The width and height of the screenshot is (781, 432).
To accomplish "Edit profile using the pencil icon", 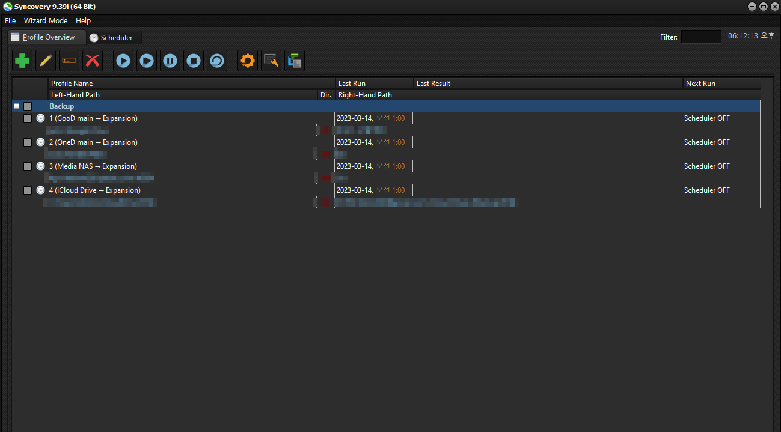I will 46,61.
